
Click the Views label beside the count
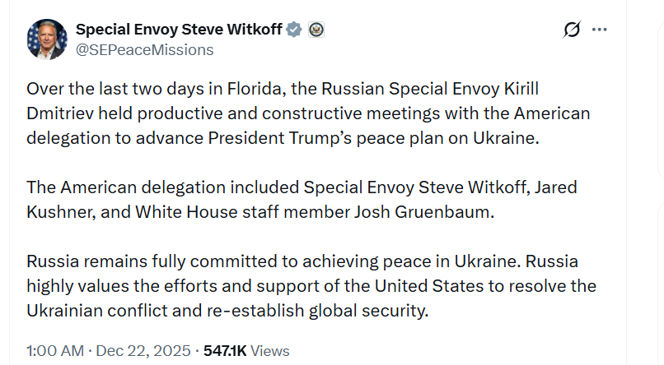(x=269, y=350)
